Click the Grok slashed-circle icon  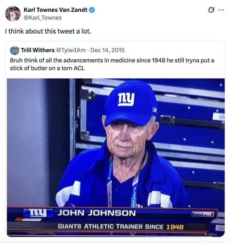[x=211, y=10]
